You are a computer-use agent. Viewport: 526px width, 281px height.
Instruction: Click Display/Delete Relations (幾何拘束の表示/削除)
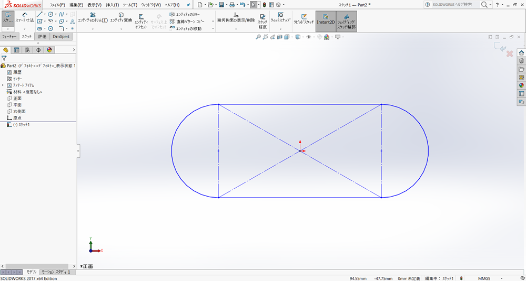click(236, 18)
